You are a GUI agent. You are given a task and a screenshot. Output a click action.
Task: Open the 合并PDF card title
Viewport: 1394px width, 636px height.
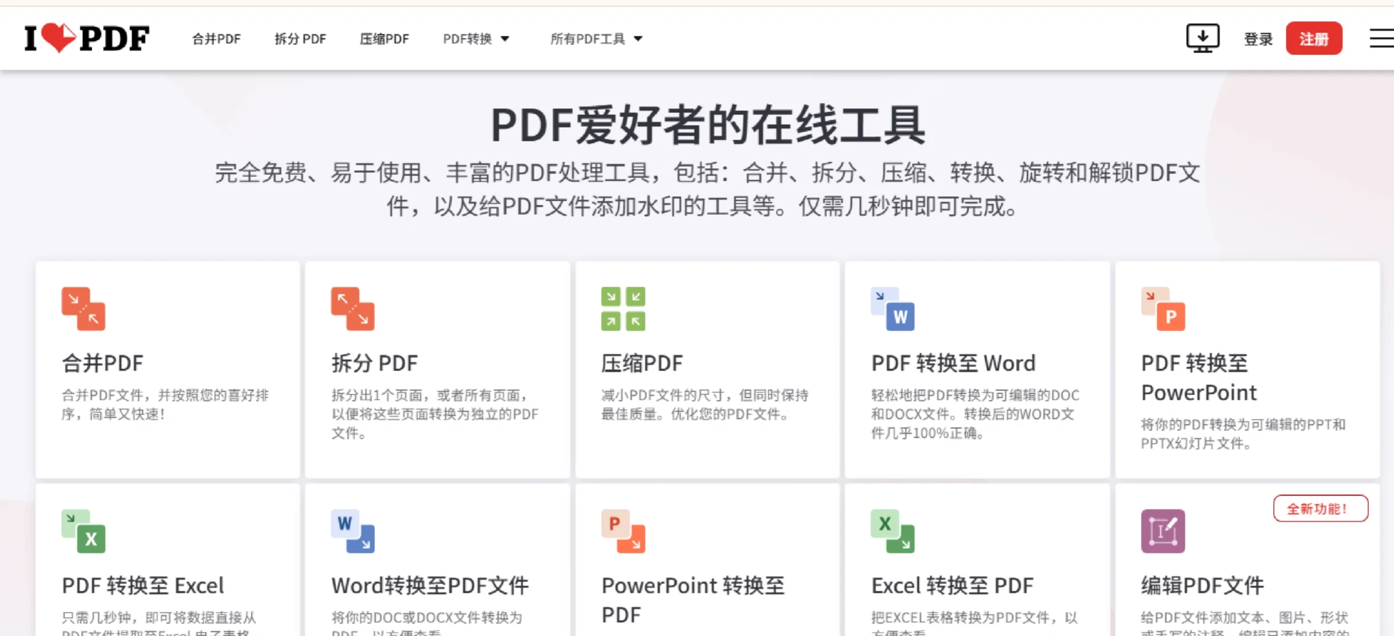coord(103,363)
